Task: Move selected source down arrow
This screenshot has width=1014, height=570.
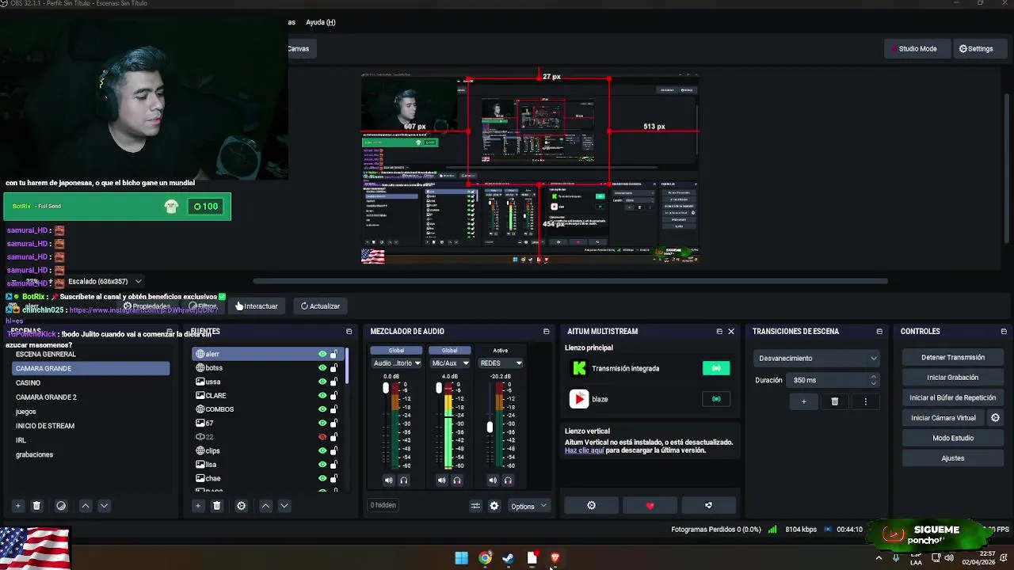Action: click(x=284, y=506)
